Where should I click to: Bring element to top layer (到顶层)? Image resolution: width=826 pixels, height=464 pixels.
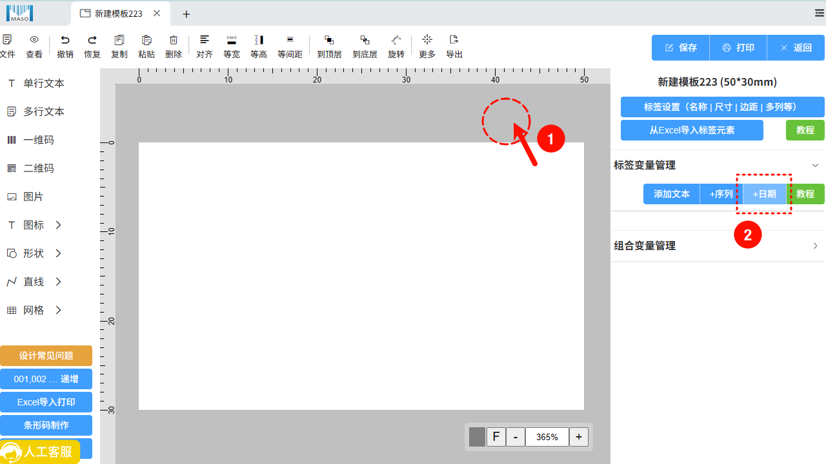(x=329, y=40)
